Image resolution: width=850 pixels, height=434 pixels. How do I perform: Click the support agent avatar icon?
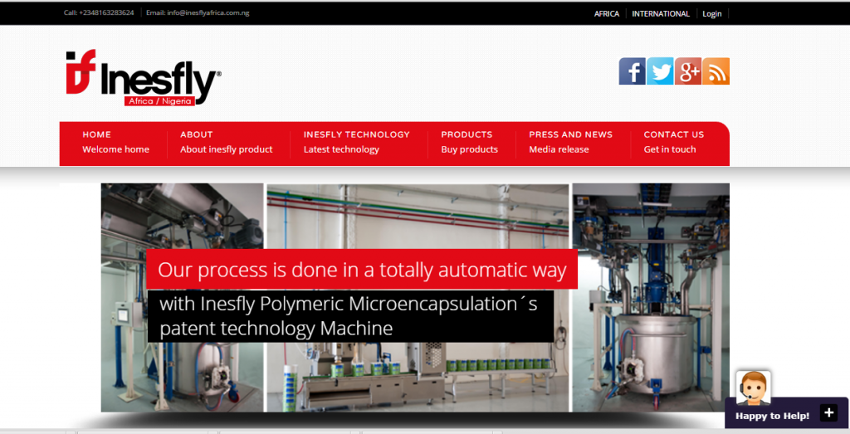point(753,388)
